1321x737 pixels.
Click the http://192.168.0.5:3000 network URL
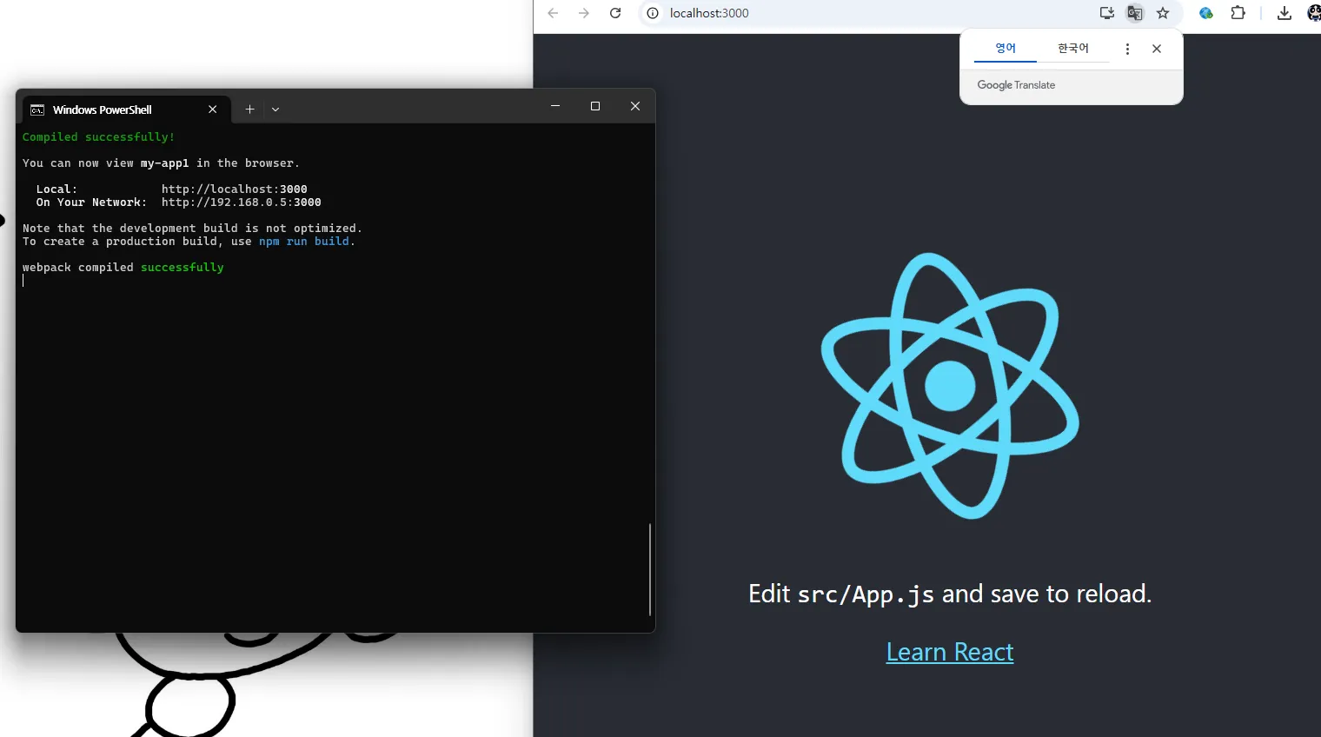click(x=242, y=202)
